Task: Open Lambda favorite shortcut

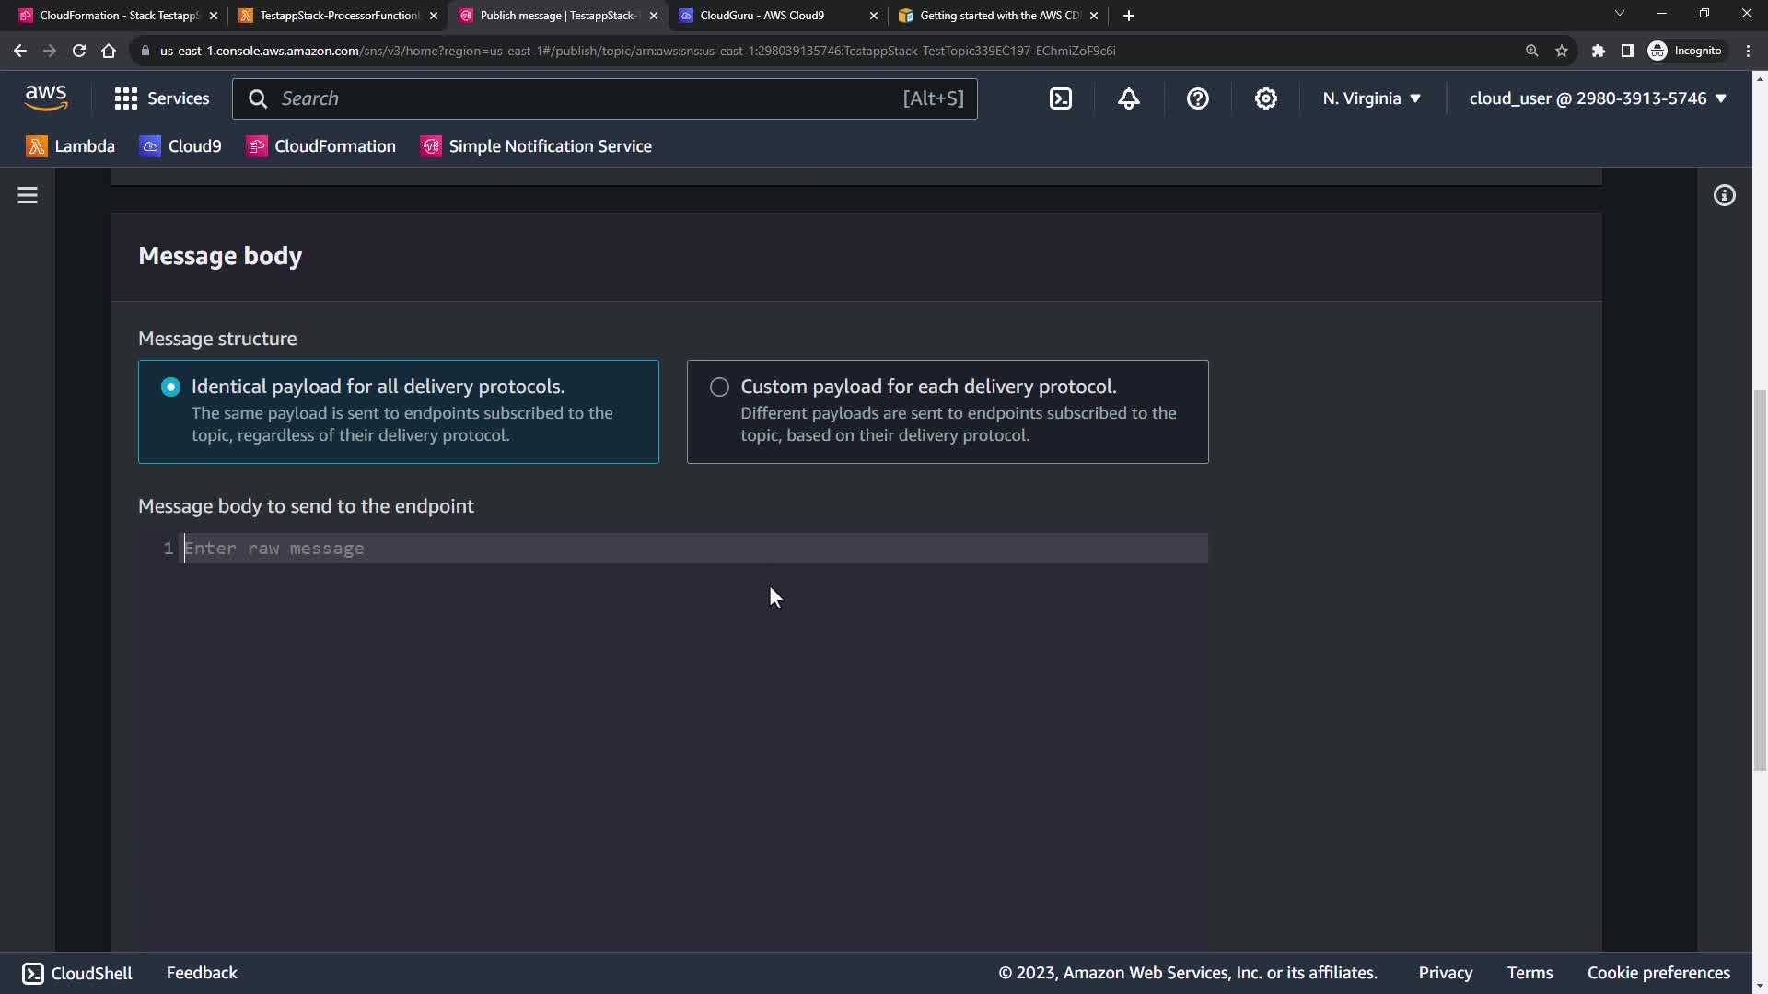Action: coord(71,146)
